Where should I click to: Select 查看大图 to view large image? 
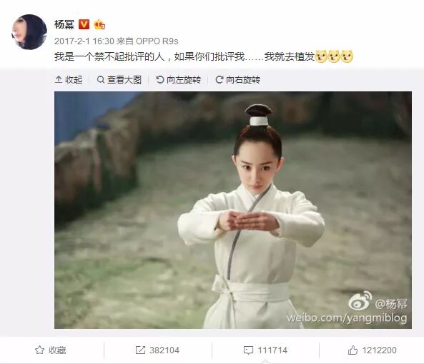(119, 80)
